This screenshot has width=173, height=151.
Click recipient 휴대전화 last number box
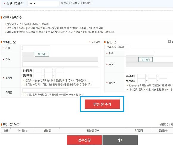pos(163,76)
